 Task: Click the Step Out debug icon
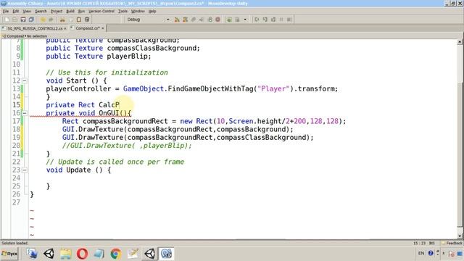(x=273, y=20)
